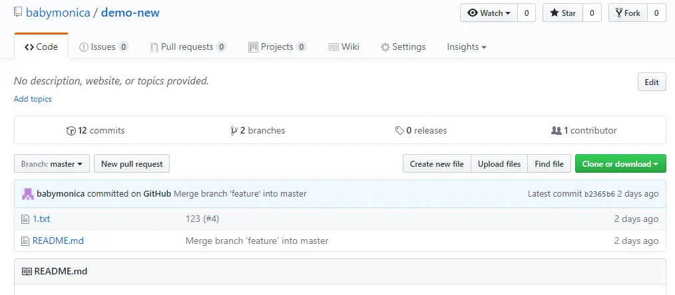Image resolution: width=675 pixels, height=295 pixels.
Task: Open the demo-new repository link
Action: coord(130,13)
